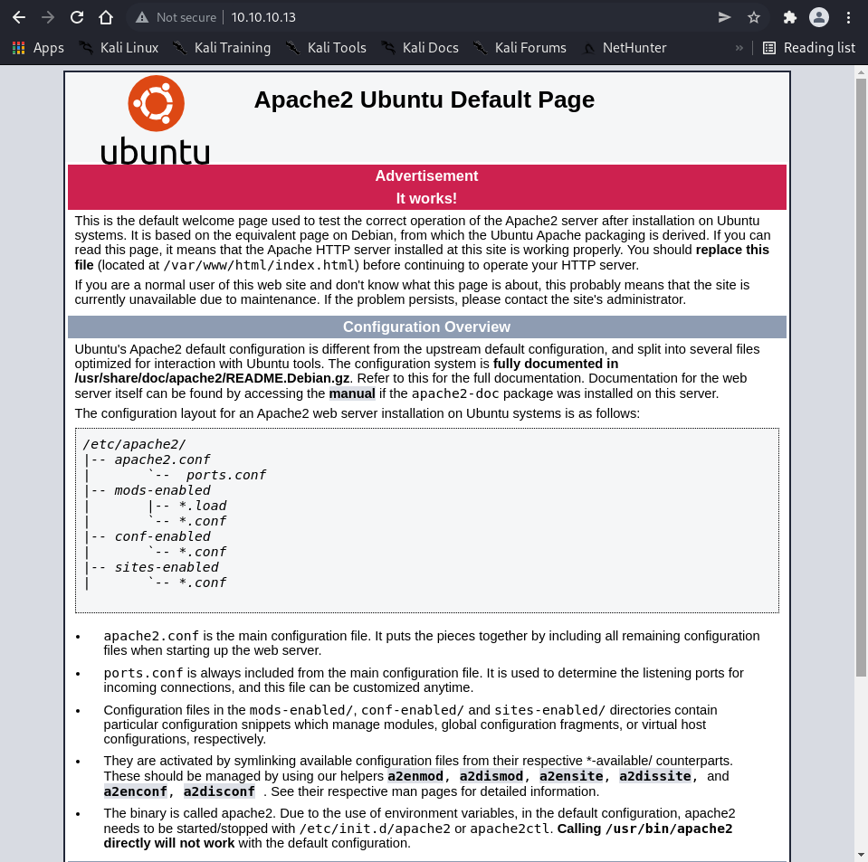Open the Kali Tools bookmark
The width and height of the screenshot is (868, 862).
tap(326, 48)
